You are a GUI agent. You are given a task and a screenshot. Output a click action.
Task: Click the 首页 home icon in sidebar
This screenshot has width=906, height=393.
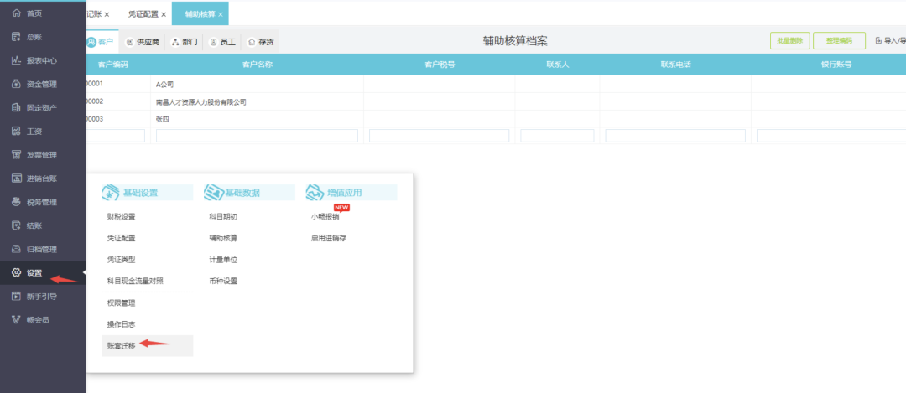tap(17, 13)
